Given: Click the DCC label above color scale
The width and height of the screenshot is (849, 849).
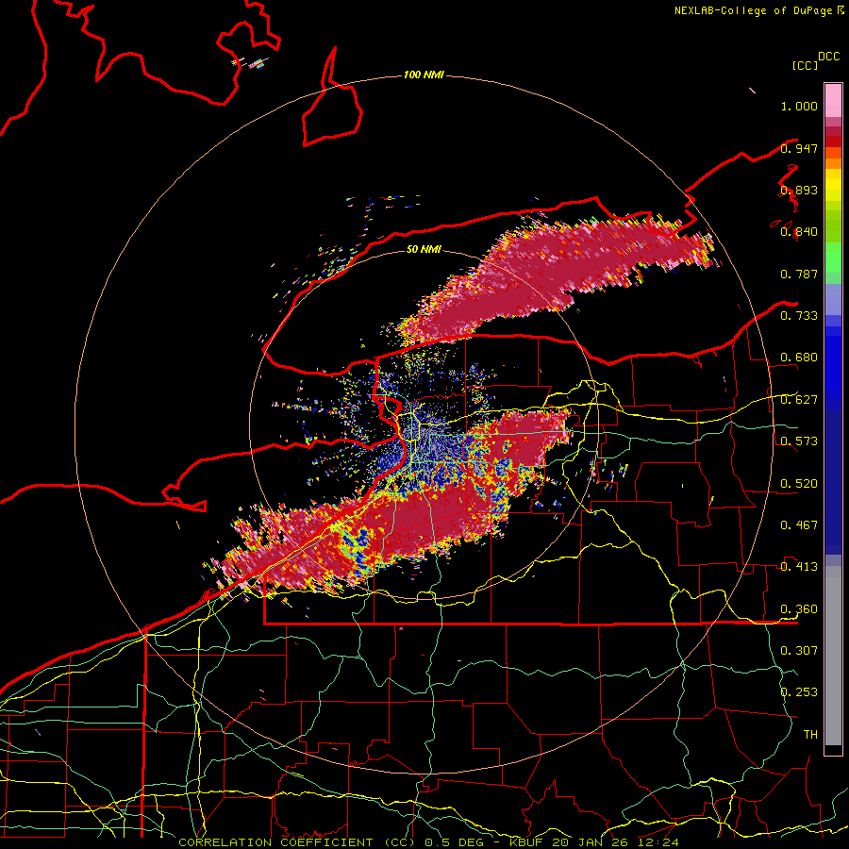Looking at the screenshot, I should (828, 57).
